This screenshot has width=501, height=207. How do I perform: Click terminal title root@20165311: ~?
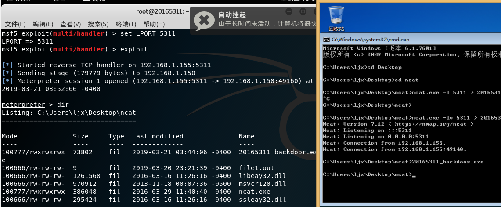162,11
